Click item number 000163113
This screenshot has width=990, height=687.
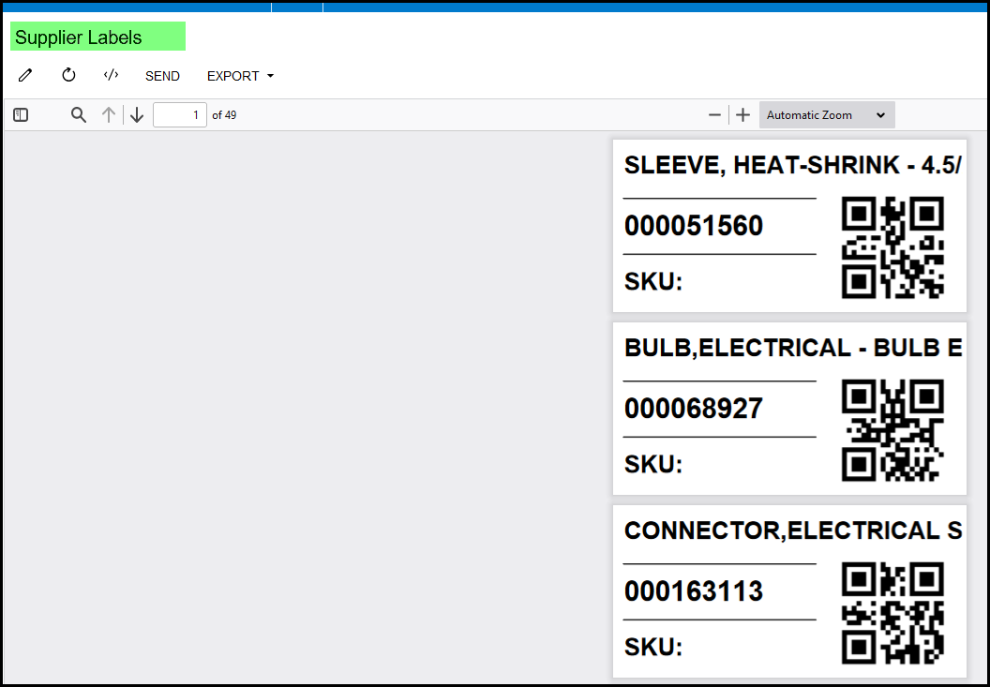click(x=694, y=591)
